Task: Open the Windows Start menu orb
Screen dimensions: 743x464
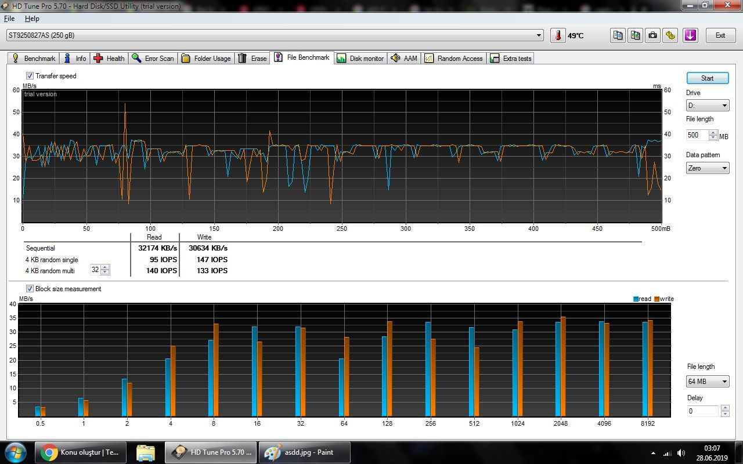Action: [x=16, y=452]
